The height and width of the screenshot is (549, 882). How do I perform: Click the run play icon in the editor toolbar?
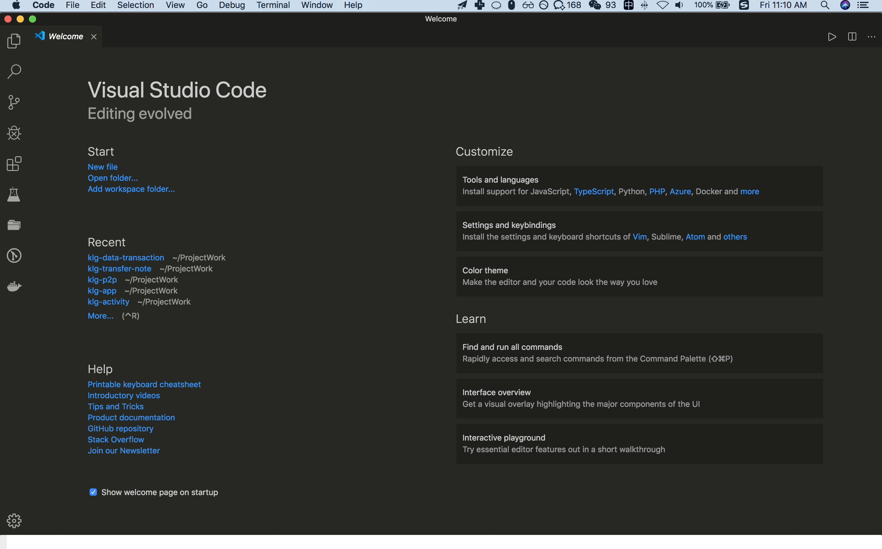832,37
